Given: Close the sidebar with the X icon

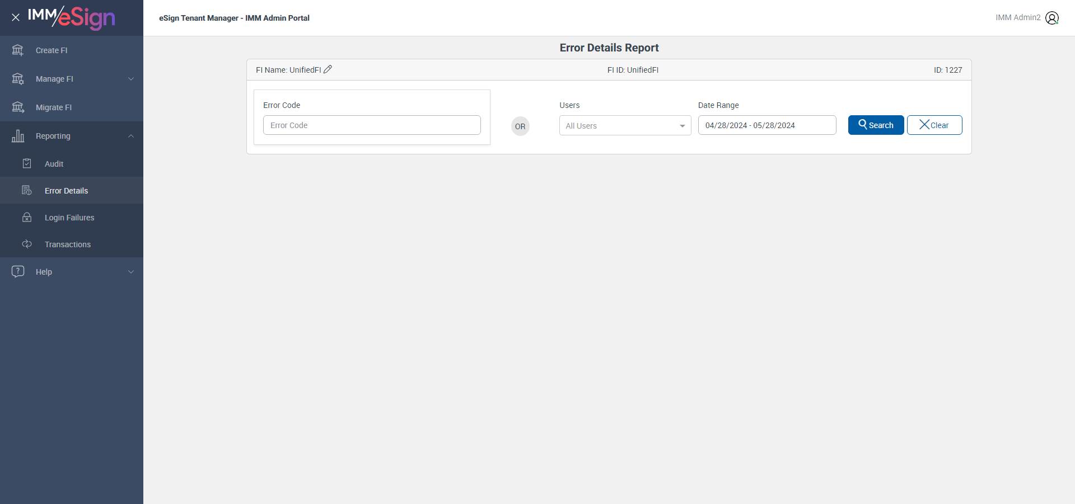Looking at the screenshot, I should point(16,17).
